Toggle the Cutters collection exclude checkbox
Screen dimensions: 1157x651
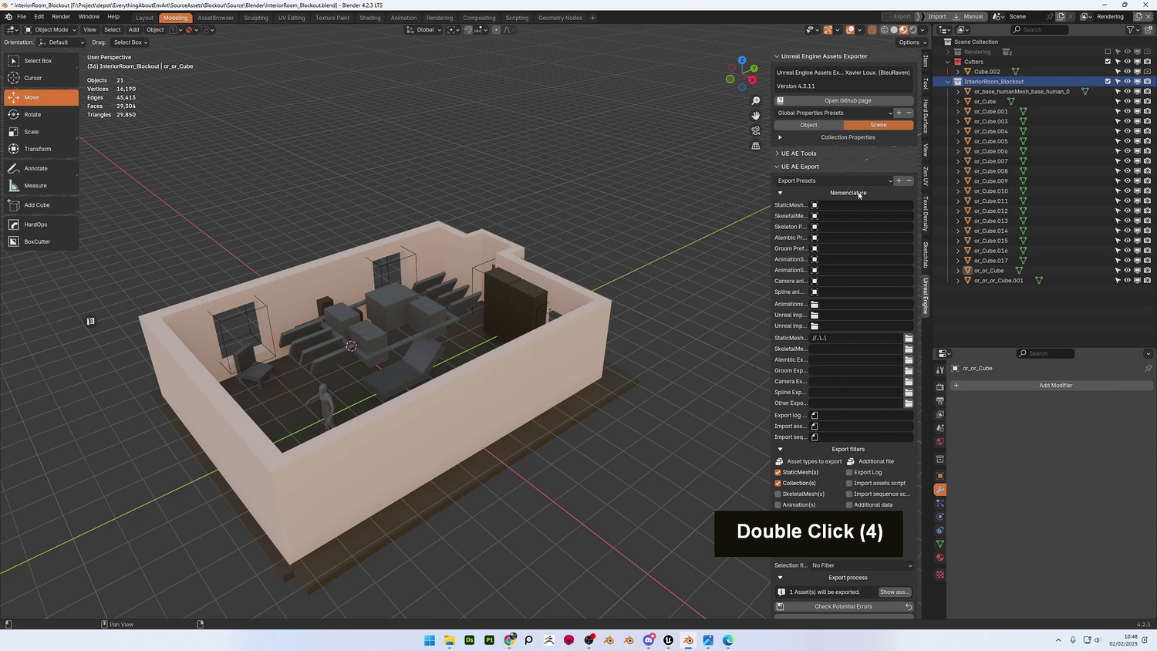coord(1108,62)
